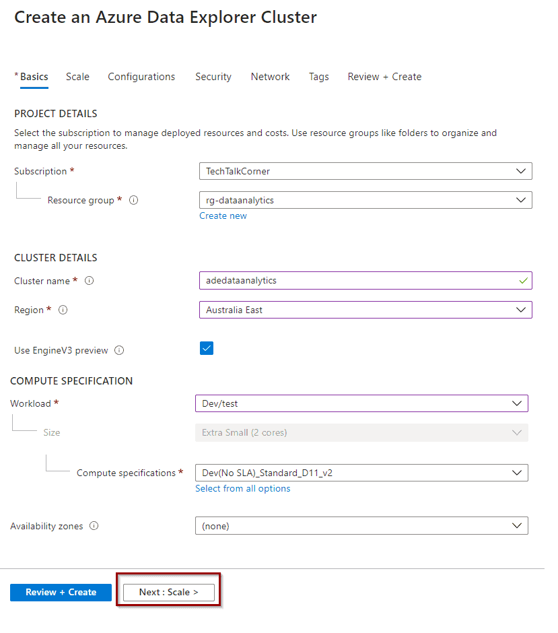Uncheck the Use EngineV3 preview checkbox
558x633 pixels.
pos(207,348)
